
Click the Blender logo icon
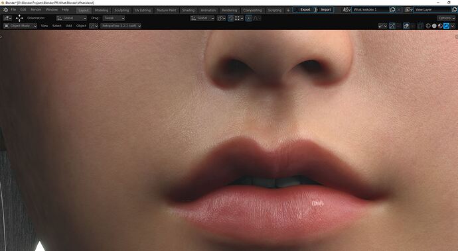point(5,10)
